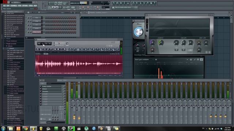Viewport: 234px width, 131px height.
Task: Expand Plugin database in browser
Action: click(x=11, y=41)
